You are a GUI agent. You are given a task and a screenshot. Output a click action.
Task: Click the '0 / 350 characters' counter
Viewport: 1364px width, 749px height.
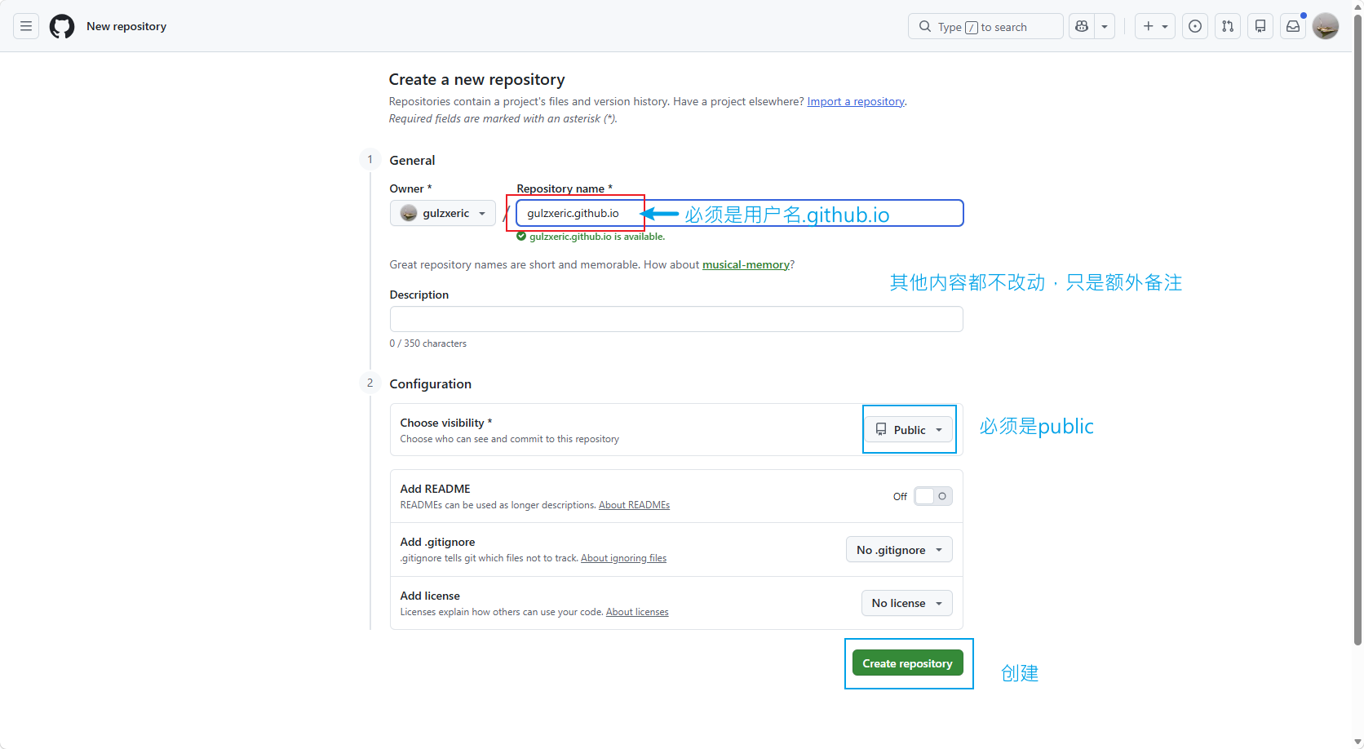428,343
